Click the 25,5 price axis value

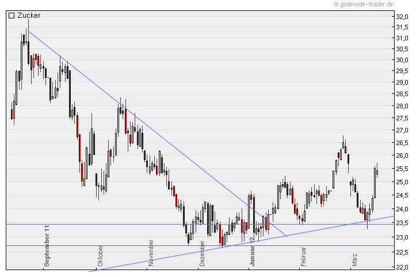tap(402, 169)
